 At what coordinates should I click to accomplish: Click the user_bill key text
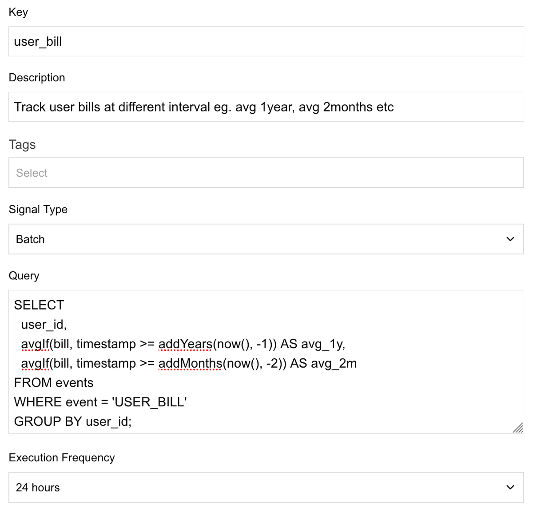pyautogui.click(x=38, y=41)
